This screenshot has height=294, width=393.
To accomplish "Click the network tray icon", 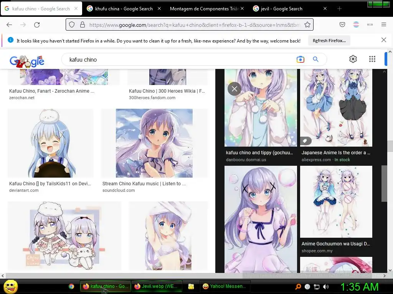I will coord(317,287).
